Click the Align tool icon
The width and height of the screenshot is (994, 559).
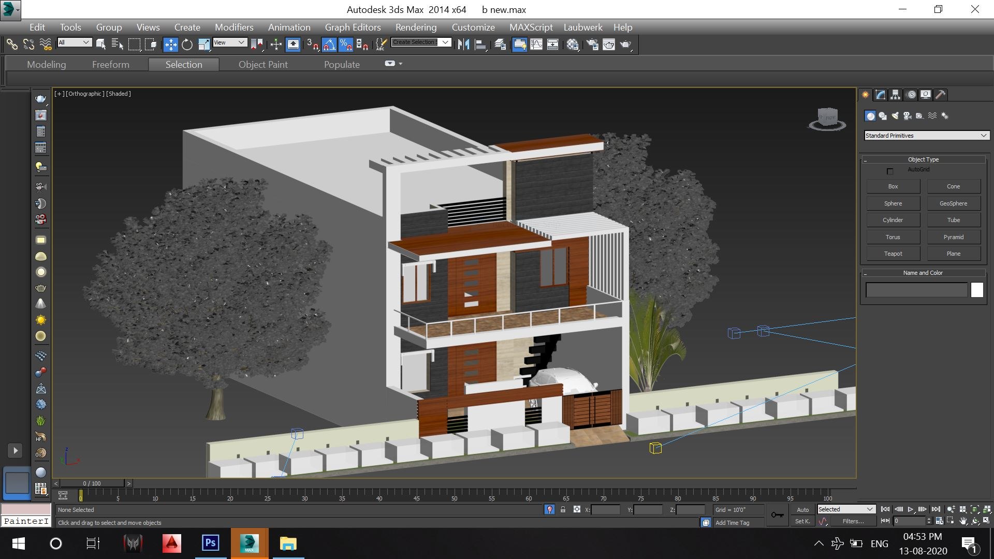[x=481, y=45]
